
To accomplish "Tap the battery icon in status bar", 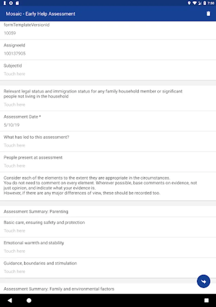I will point(204,3).
